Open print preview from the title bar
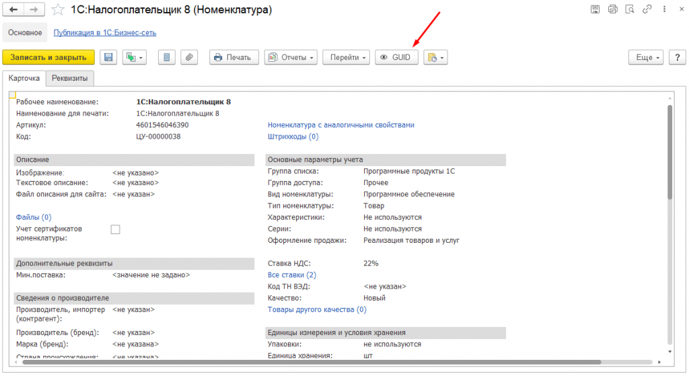Screen dimensions: 689x376 630,9
